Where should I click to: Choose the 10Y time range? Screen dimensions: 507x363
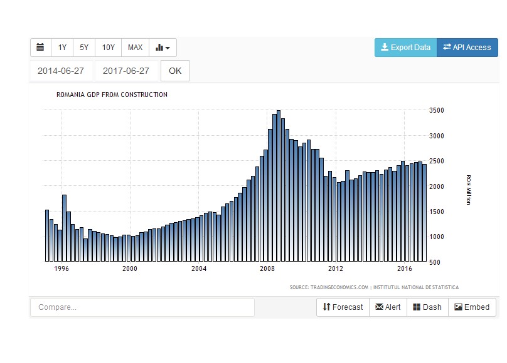click(108, 48)
